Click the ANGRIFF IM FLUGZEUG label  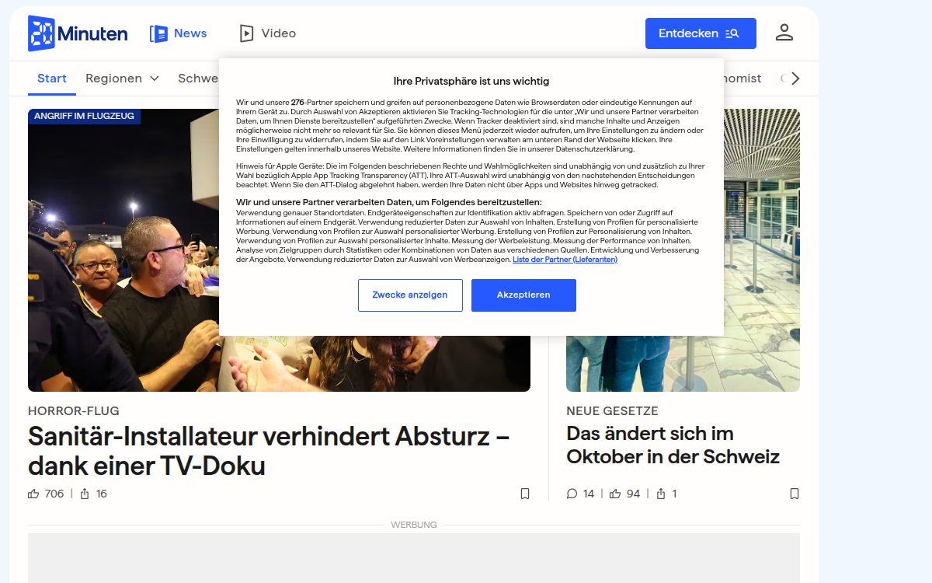(84, 116)
